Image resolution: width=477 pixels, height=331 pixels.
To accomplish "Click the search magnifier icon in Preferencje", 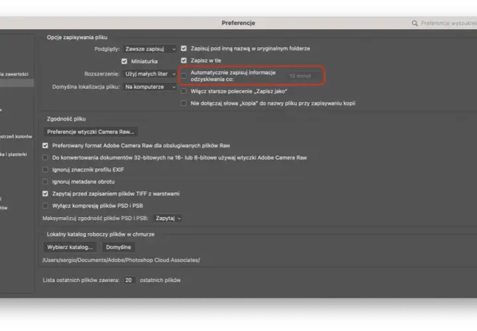I will click(x=415, y=23).
